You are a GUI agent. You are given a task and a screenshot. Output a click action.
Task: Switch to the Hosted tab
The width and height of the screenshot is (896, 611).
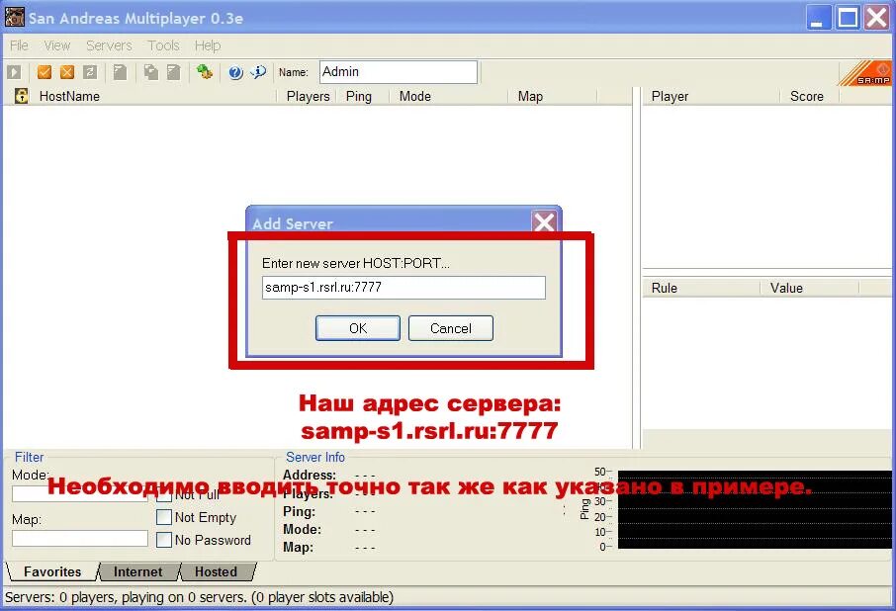click(x=216, y=571)
